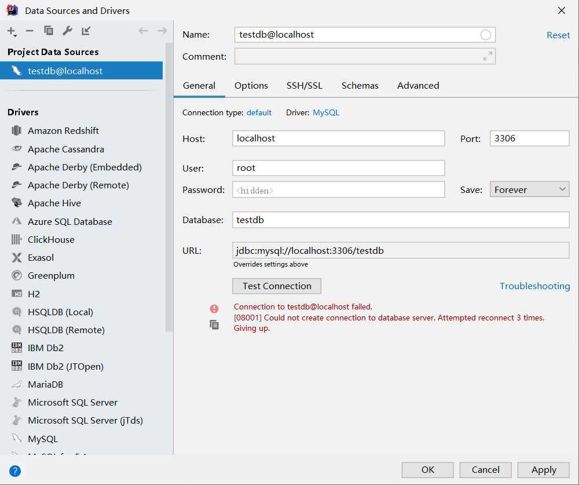Click the color circle in Name field
This screenshot has height=485, width=579.
[486, 35]
